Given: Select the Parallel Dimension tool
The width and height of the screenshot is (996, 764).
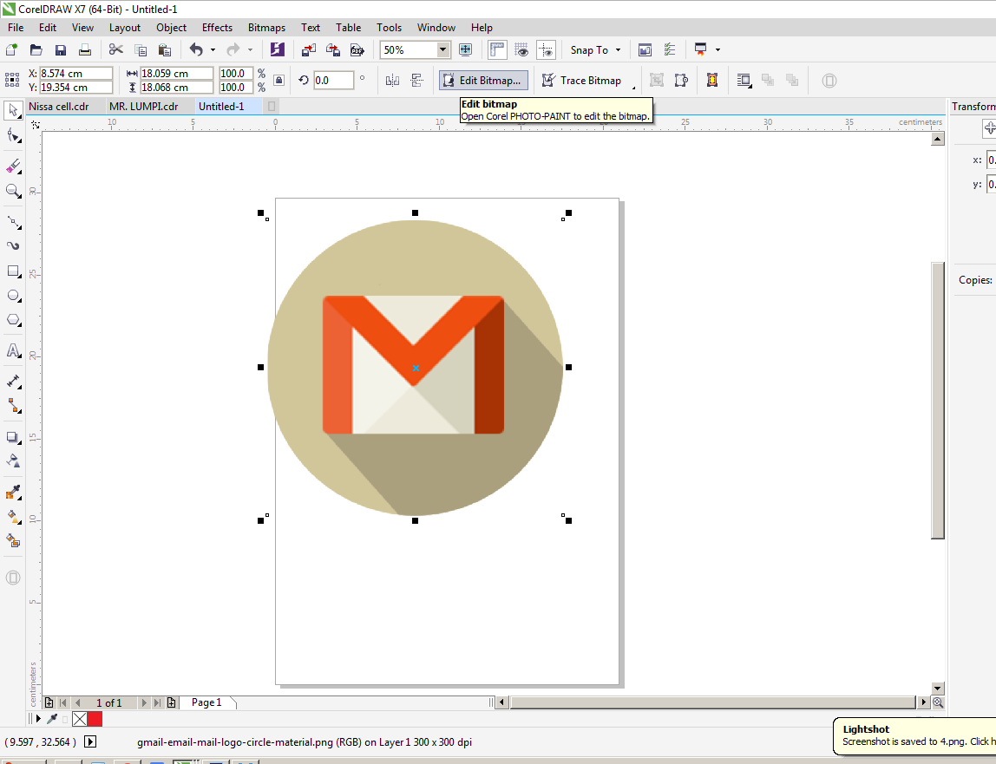Looking at the screenshot, I should point(13,381).
